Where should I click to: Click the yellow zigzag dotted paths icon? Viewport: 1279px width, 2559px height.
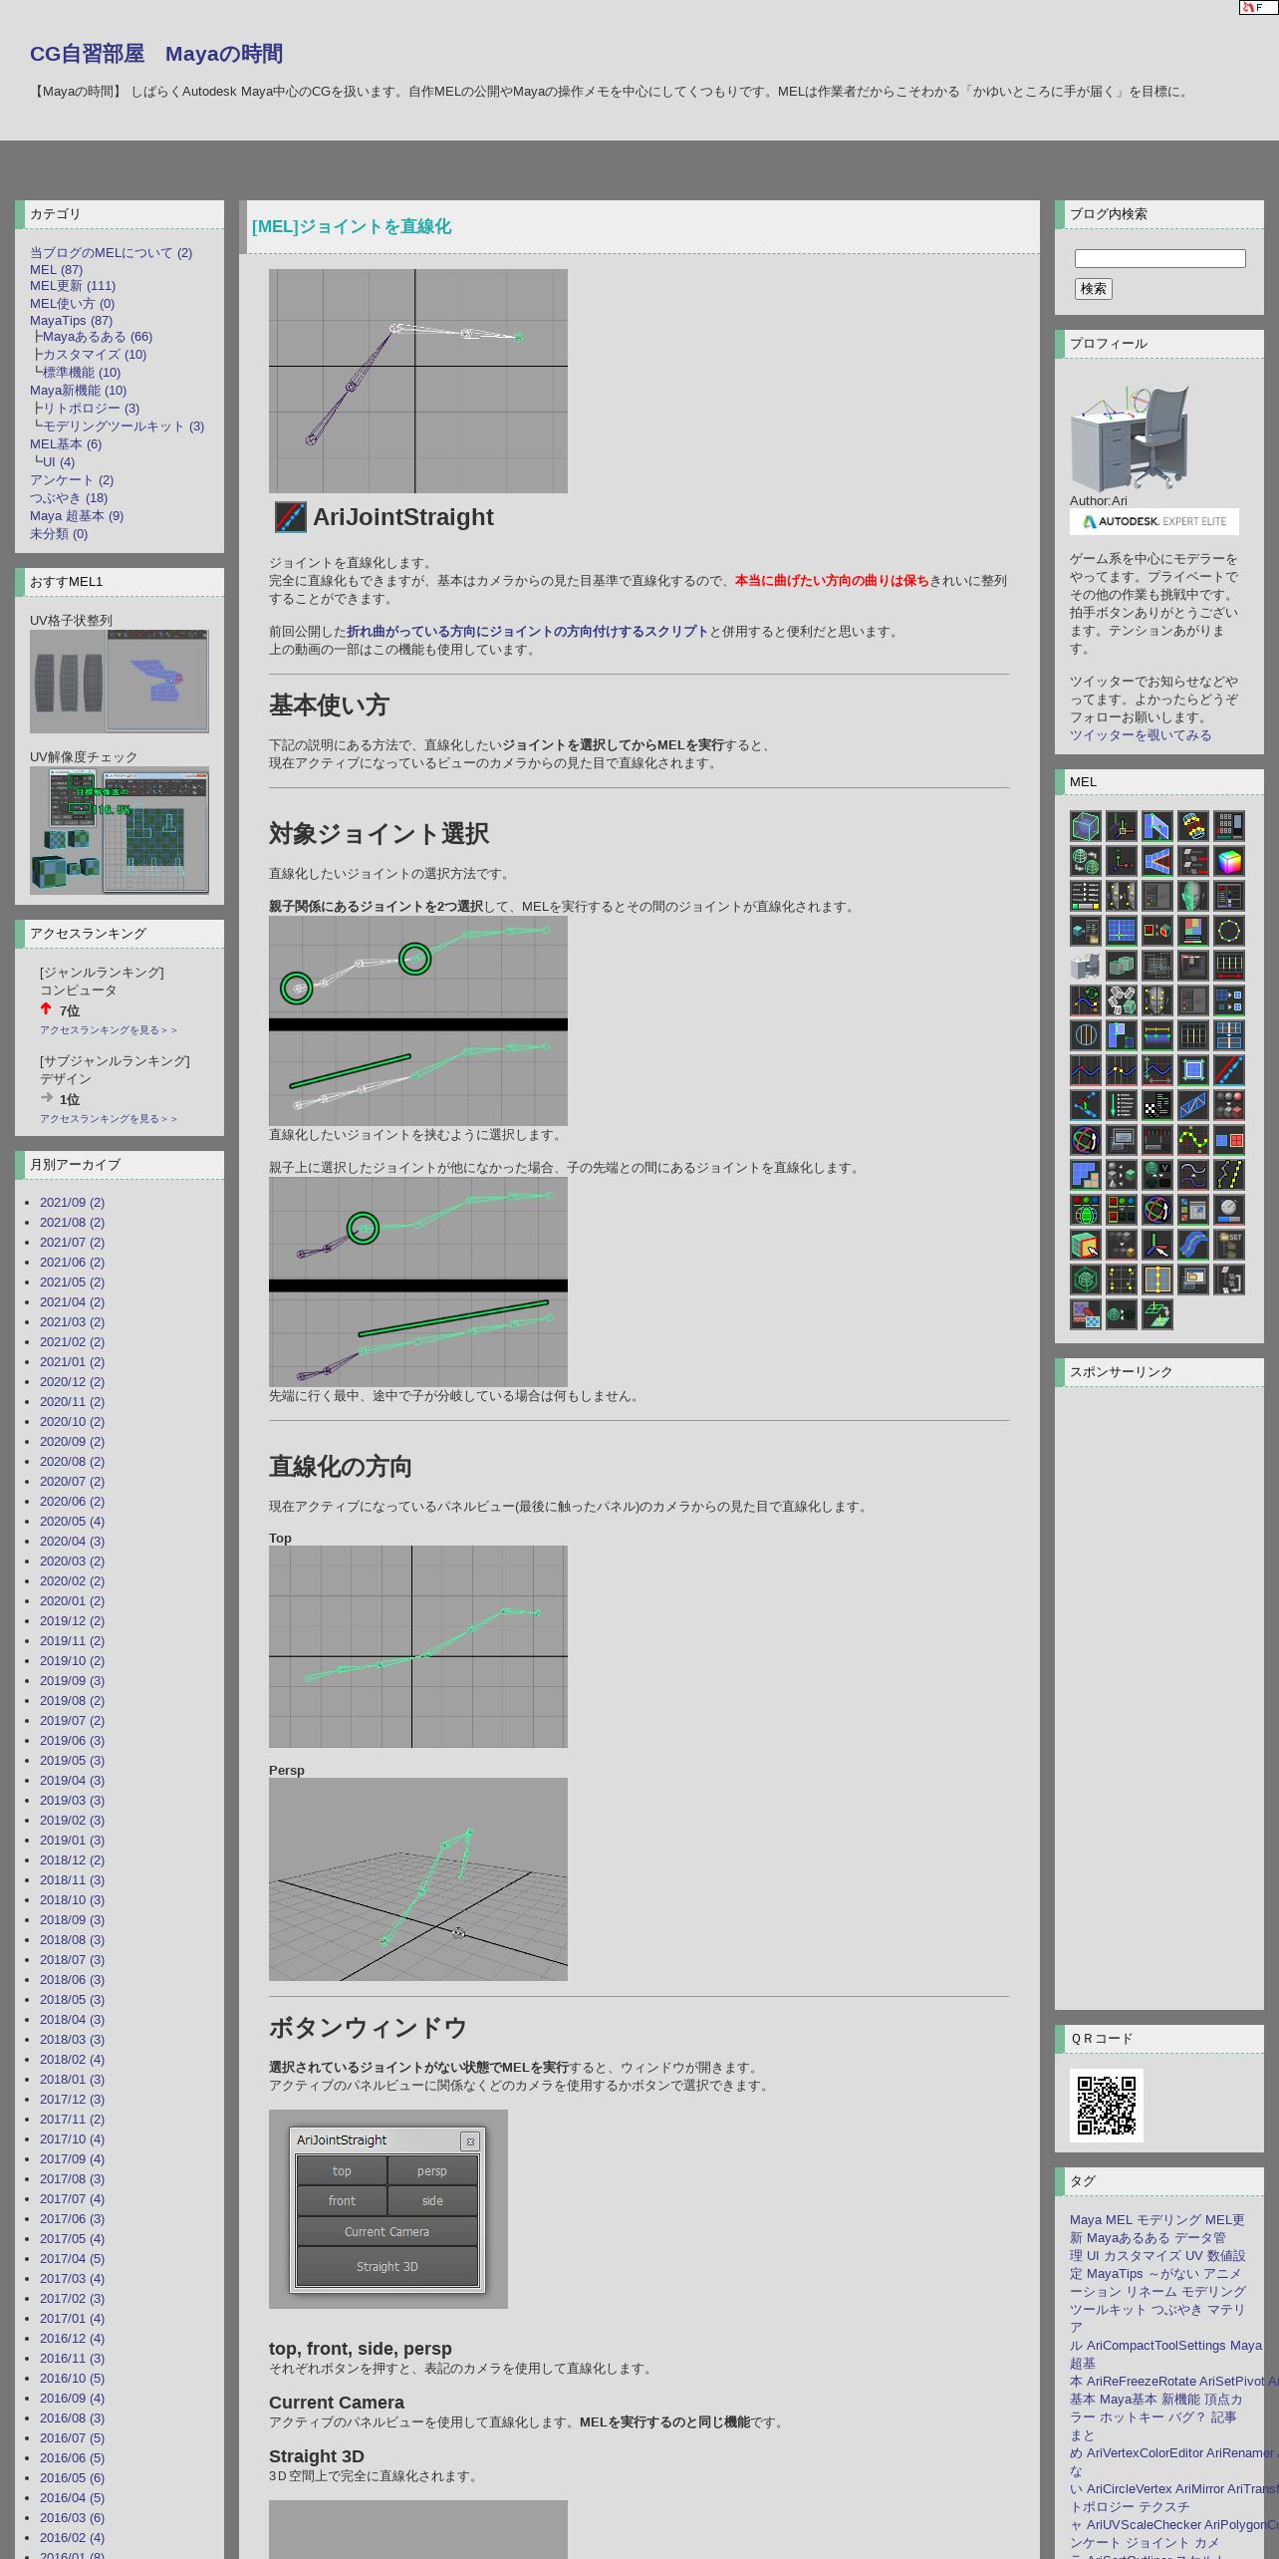coord(1229,1175)
